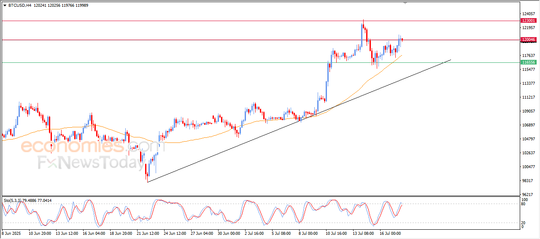
Task: Click the 18 Jun 20:00 time label
Action: tap(121, 233)
